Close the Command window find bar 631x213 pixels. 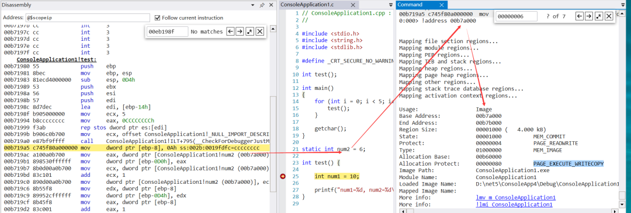click(609, 16)
